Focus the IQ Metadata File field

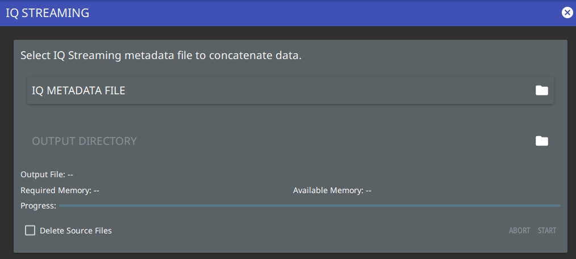[x=291, y=90]
